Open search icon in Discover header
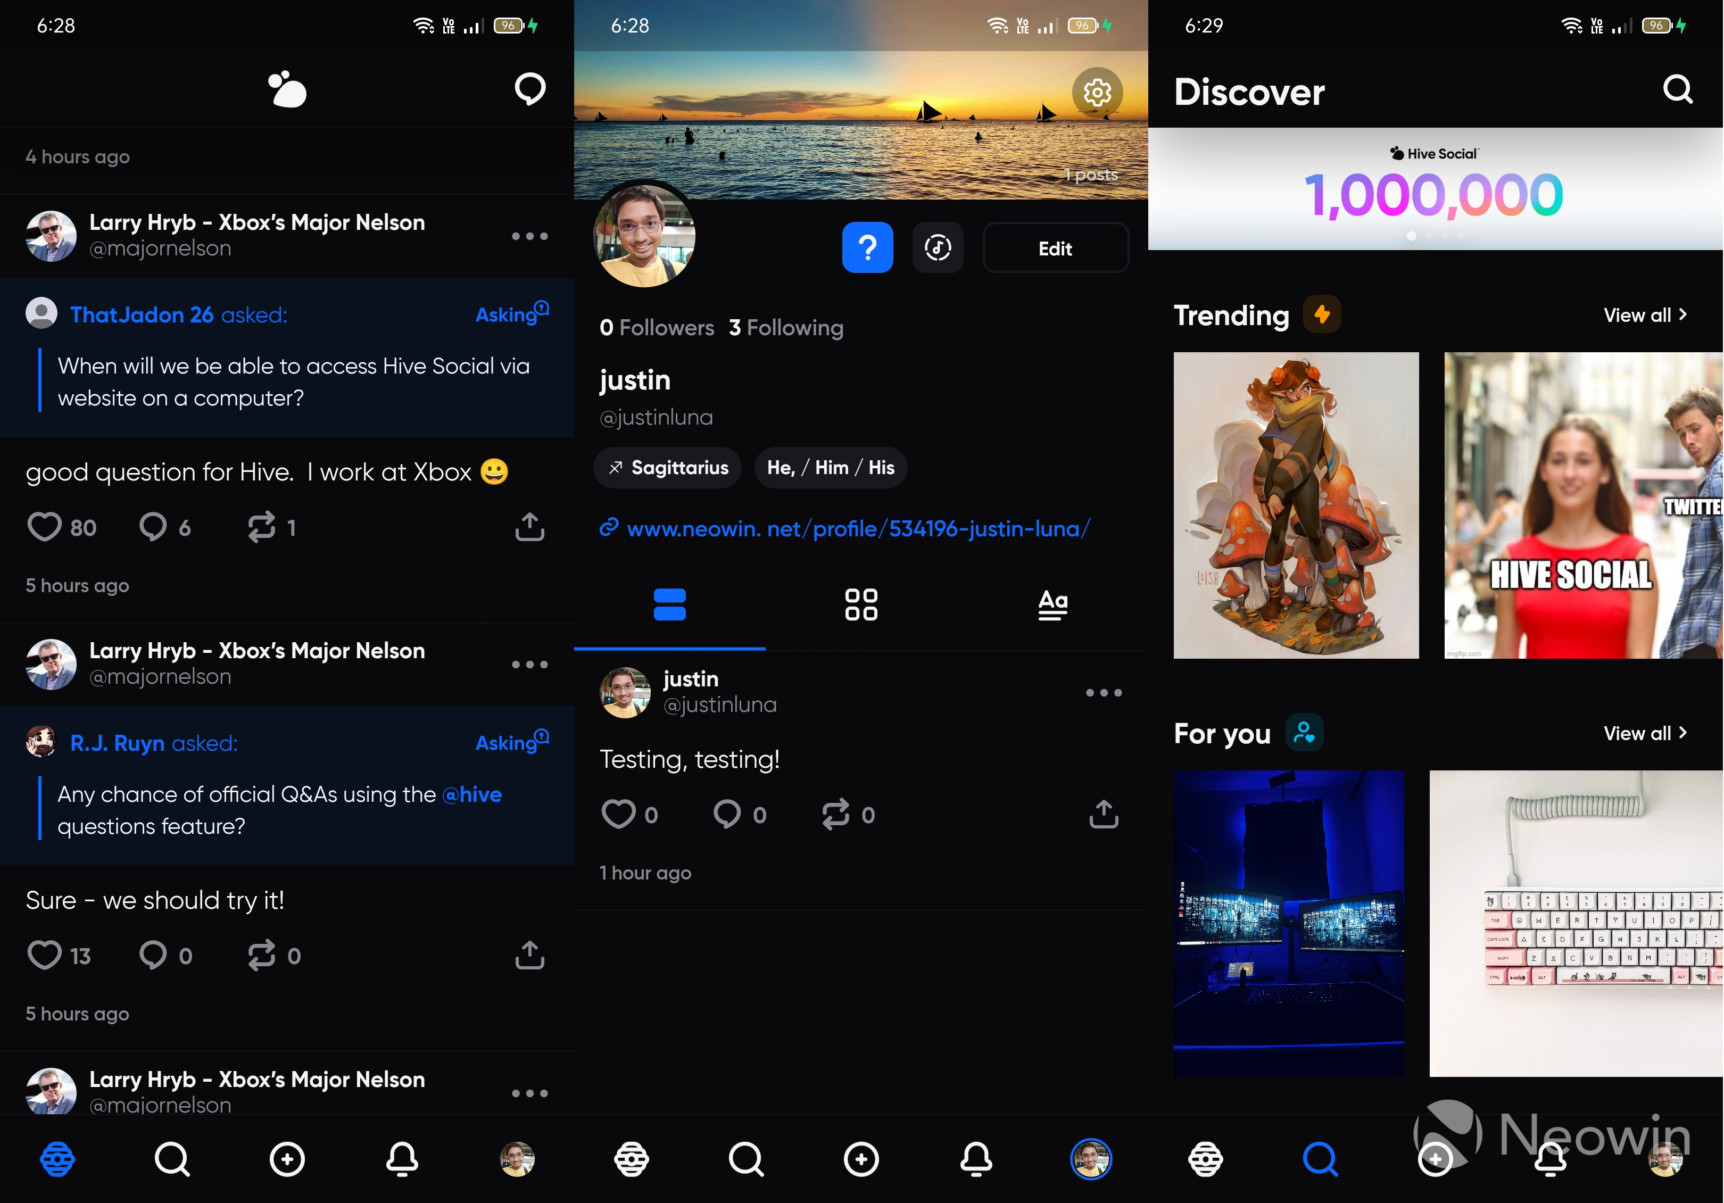Screen dimensions: 1724x1203 click(1678, 89)
